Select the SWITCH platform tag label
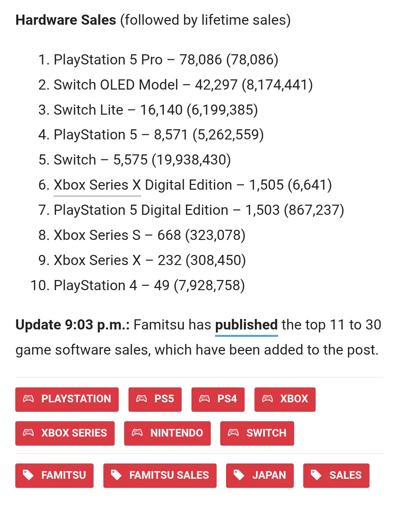Screen dimensions: 399x509 point(266,433)
